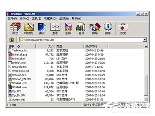The height and width of the screenshot is (116, 155).
Task: Click the date 2007-9-2 13:46
Action: tap(94, 50)
